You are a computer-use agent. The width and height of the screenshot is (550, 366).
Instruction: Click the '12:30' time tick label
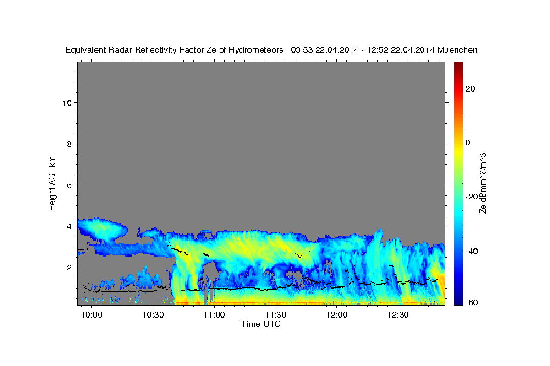coord(397,315)
